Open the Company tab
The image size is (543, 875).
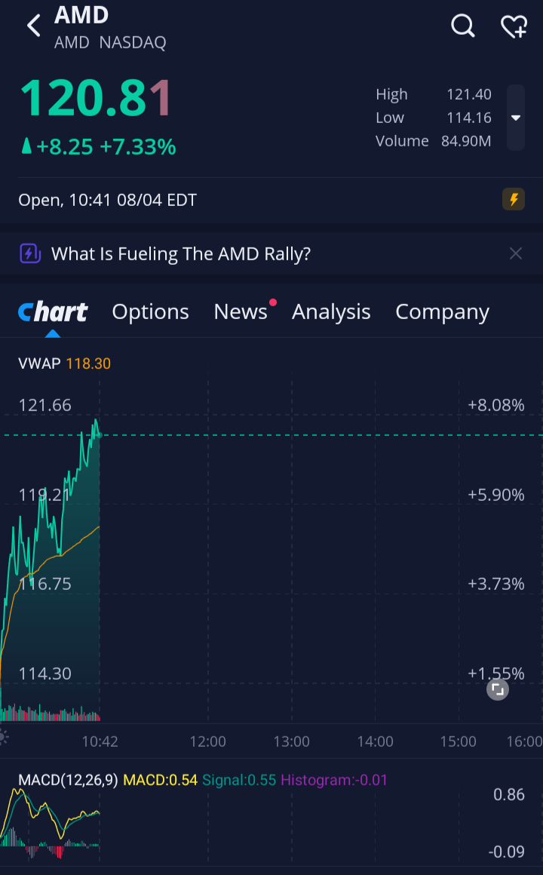442,312
